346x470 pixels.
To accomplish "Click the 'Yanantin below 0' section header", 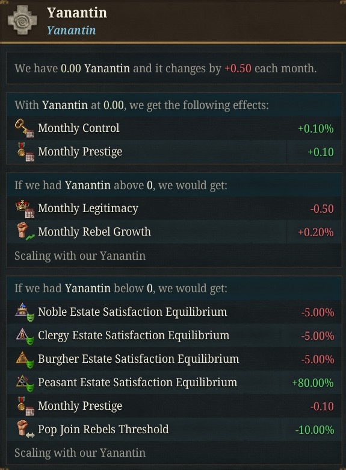I will (x=121, y=289).
